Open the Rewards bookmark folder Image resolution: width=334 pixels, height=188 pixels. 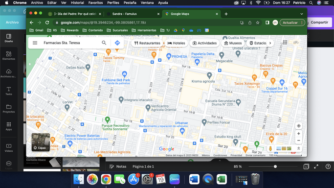coord(69,30)
